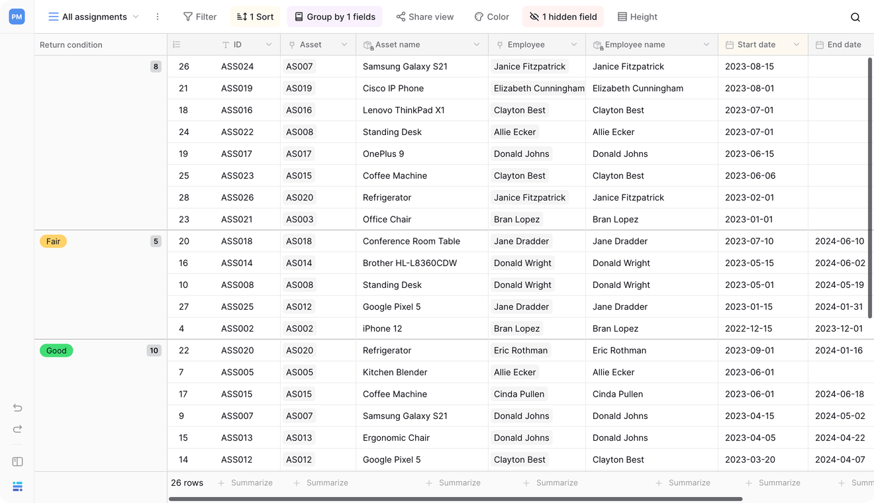Open the Filter toolbar option

click(x=200, y=17)
